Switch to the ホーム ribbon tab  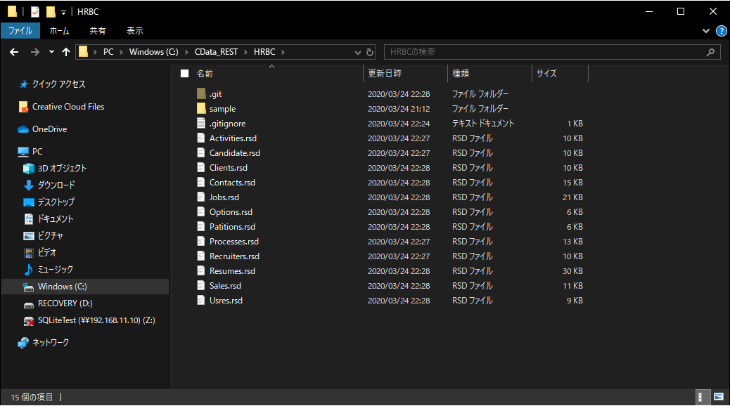tap(60, 31)
